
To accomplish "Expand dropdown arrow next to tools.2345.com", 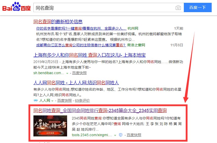I will 115,135.
